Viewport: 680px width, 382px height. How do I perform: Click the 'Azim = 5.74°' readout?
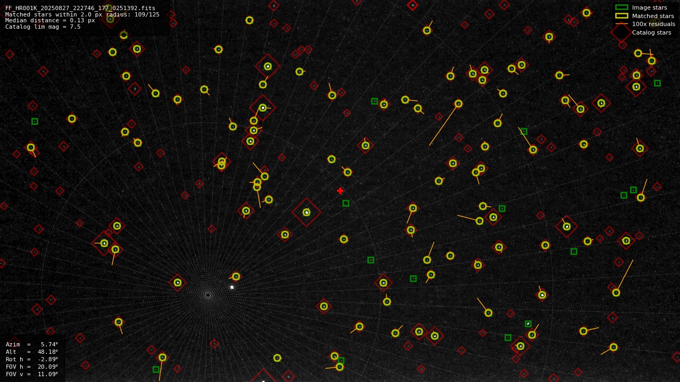pyautogui.click(x=32, y=344)
